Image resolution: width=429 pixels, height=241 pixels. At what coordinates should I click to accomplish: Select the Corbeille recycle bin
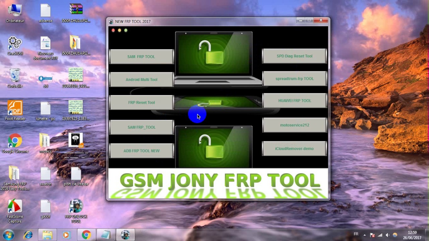click(15, 78)
